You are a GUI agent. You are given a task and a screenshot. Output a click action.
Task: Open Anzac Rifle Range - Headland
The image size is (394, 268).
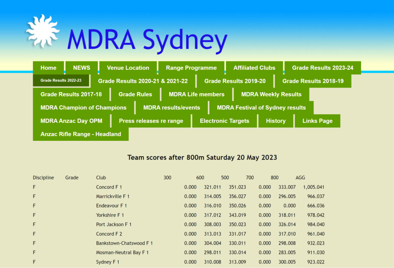coord(81,134)
